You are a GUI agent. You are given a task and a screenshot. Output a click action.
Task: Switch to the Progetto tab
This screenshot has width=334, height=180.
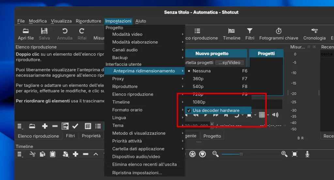(x=212, y=136)
